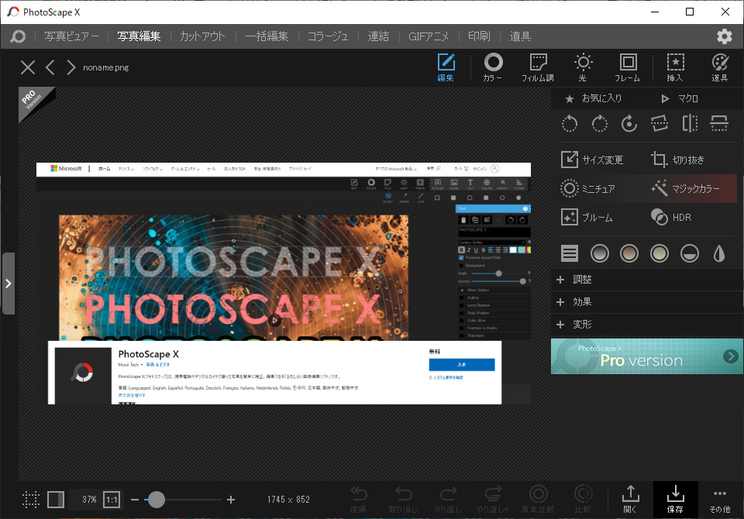Open the 連結 combine tab
Screen dimensions: 744x519
(x=378, y=36)
